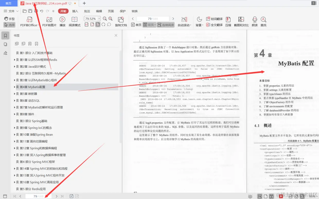Open the 插入 ribbon tab
319x199 pixels.
tap(75, 11)
